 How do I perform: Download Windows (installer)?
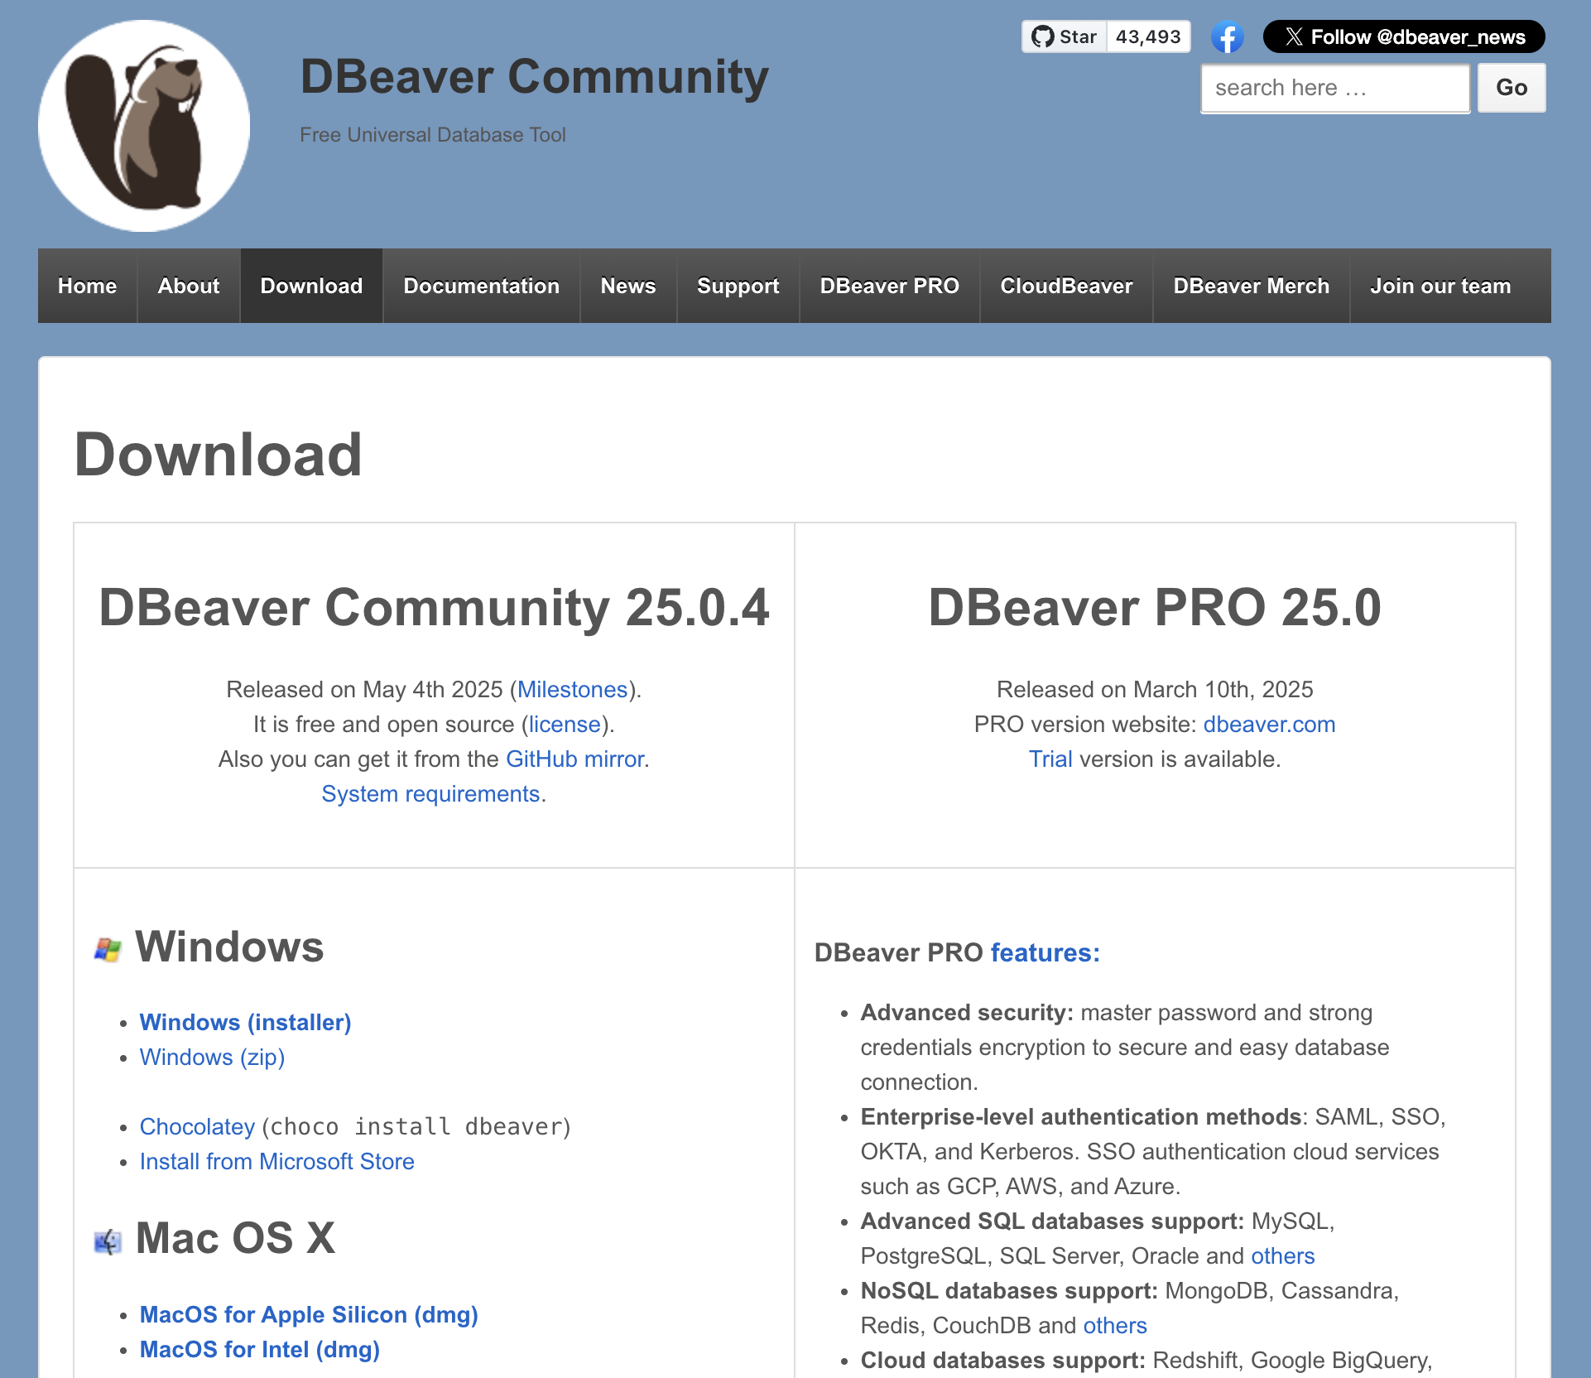click(246, 1023)
